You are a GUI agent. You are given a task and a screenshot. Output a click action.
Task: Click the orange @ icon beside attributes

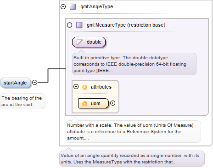click(x=84, y=87)
